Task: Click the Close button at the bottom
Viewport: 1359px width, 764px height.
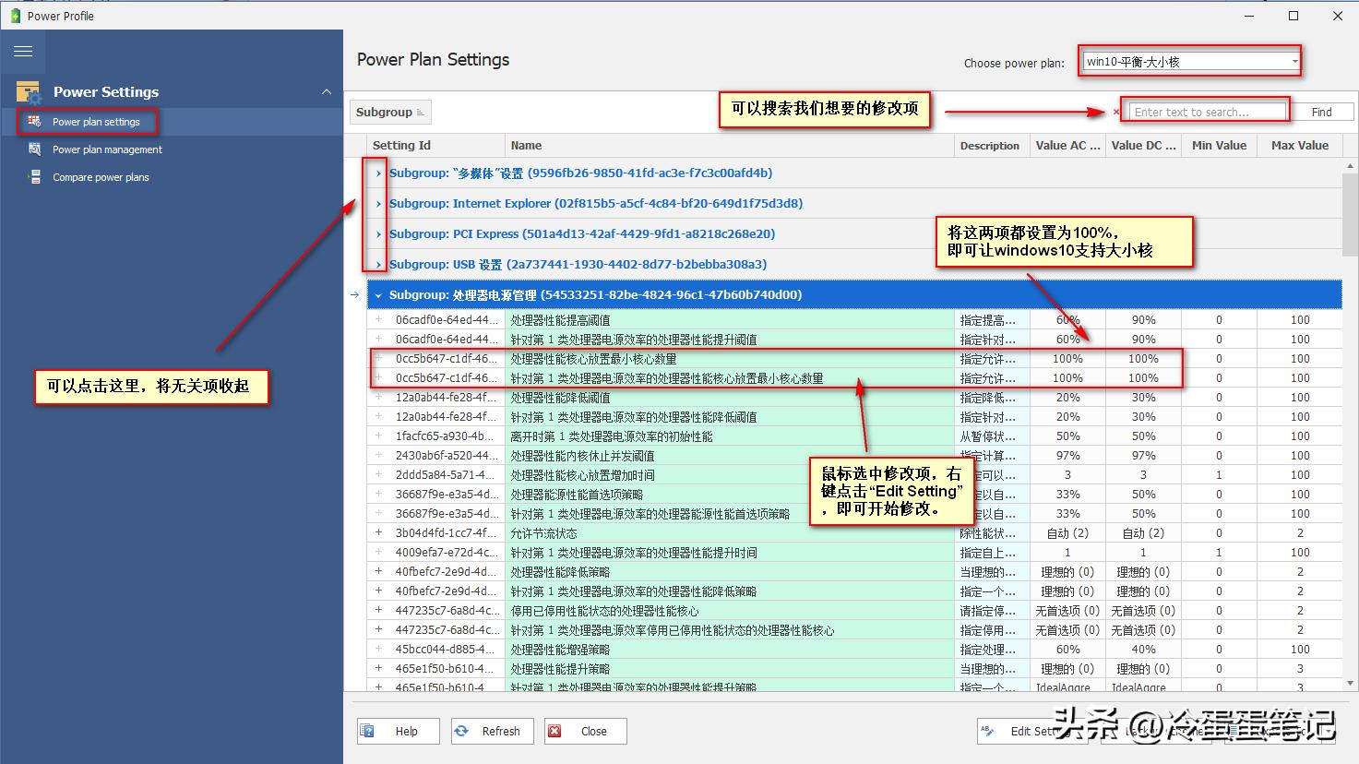Action: point(585,731)
